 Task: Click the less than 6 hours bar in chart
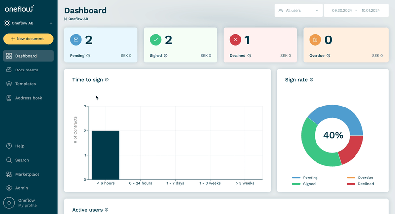tap(106, 155)
